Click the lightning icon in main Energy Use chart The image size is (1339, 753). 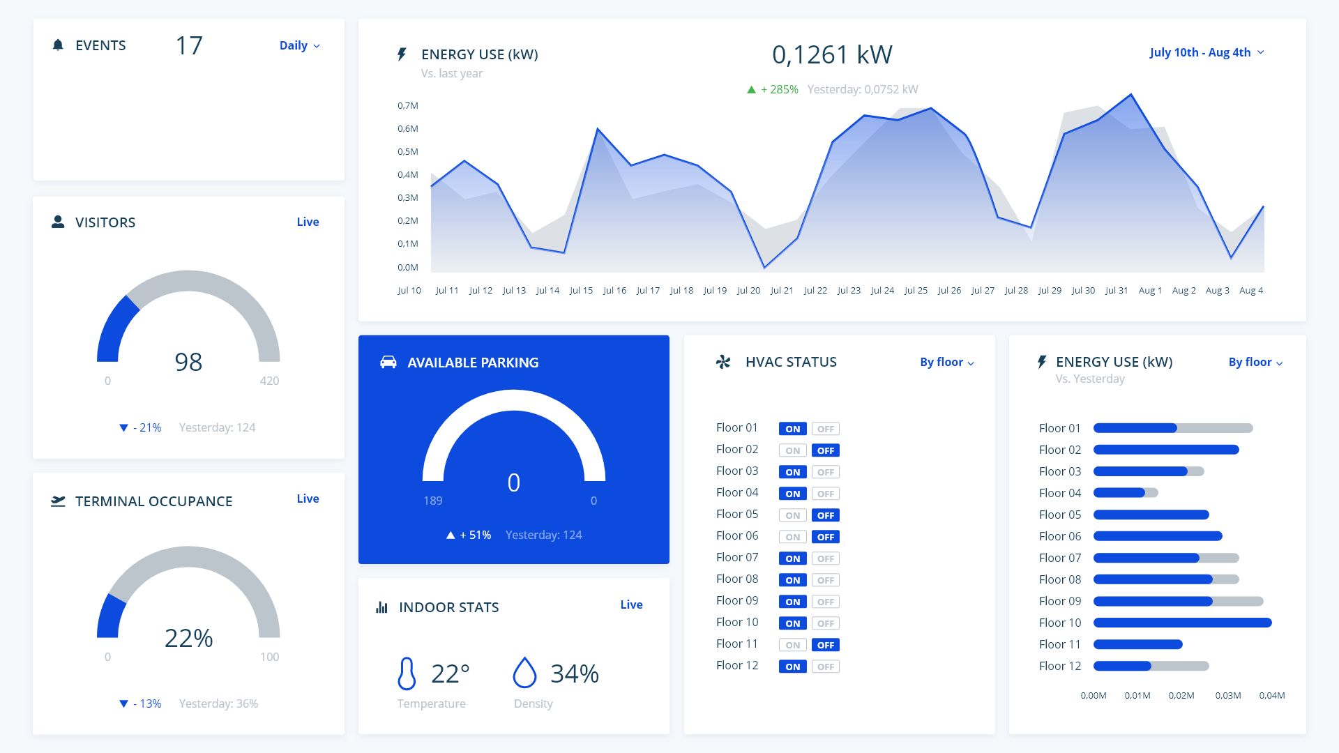[x=402, y=54]
